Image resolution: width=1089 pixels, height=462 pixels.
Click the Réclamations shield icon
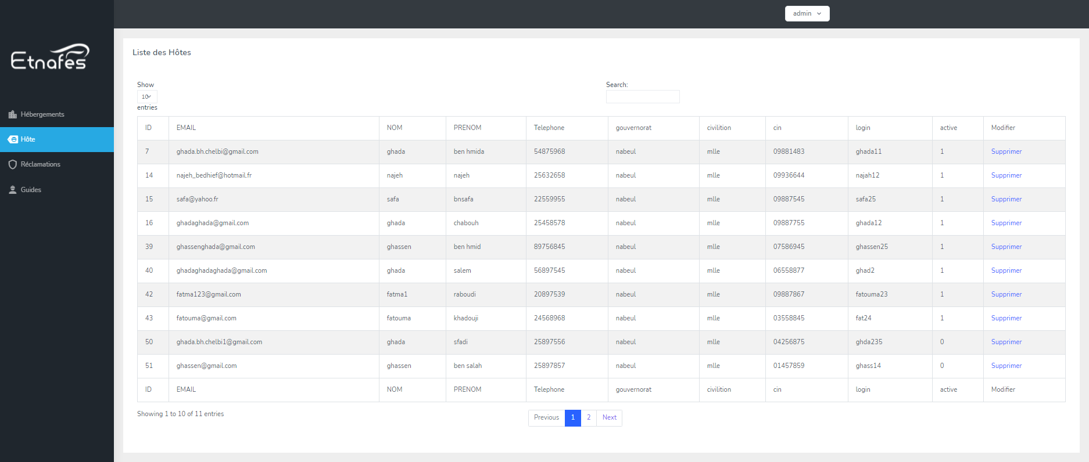click(13, 164)
